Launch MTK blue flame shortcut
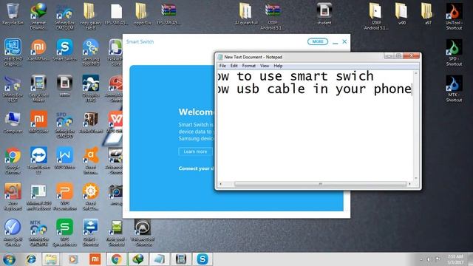This screenshot has width=473, height=266. [454, 88]
